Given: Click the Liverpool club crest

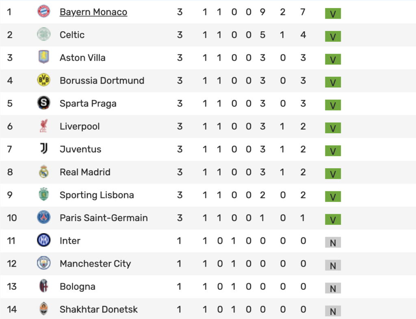Looking at the screenshot, I should coord(43,126).
